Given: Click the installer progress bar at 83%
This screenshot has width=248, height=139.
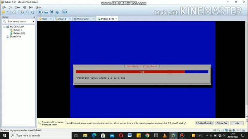Looking at the screenshot, I should click(x=142, y=72).
